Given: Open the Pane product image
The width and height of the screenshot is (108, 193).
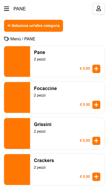Looking at the screenshot, I should pos(17,62).
